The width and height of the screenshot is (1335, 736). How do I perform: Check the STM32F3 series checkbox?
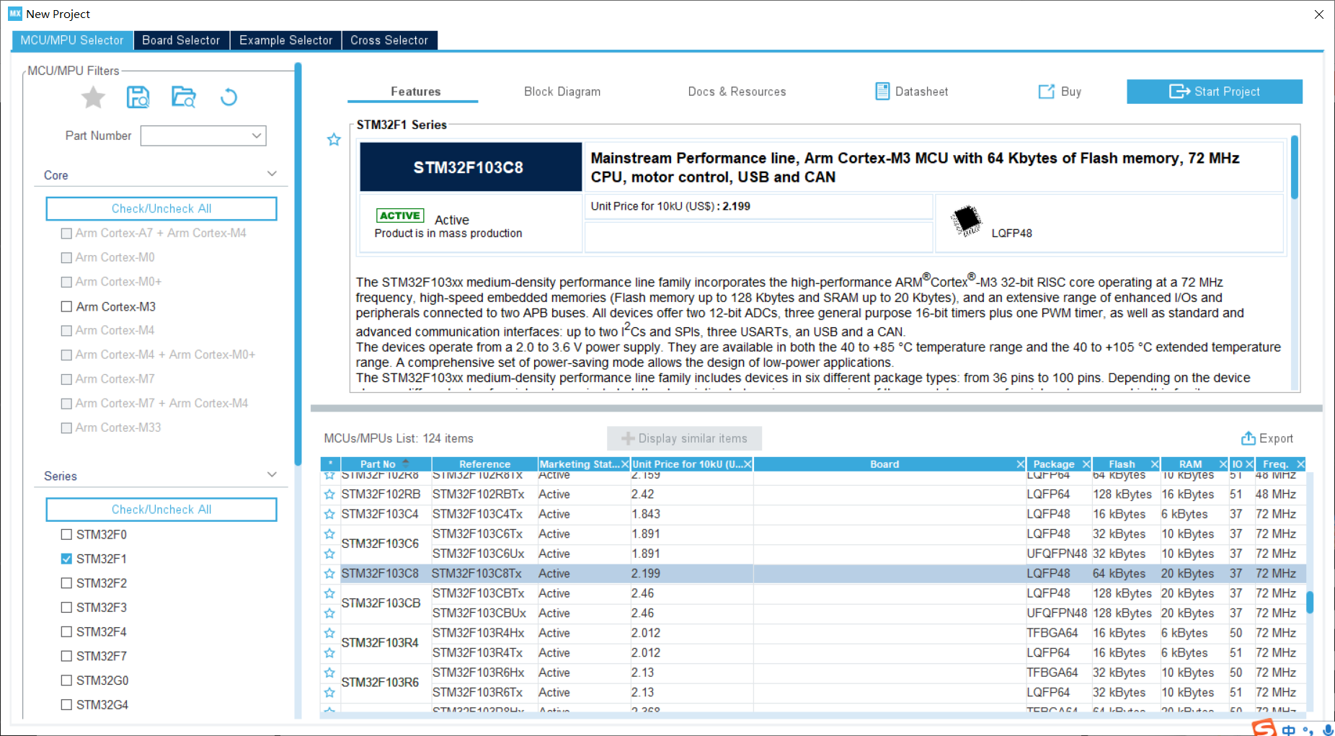click(66, 607)
